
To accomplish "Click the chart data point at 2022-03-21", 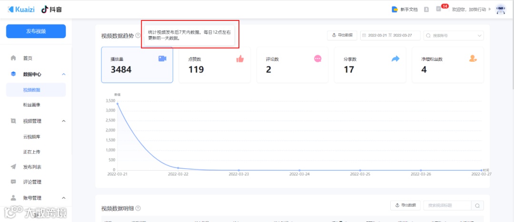I will (118, 104).
